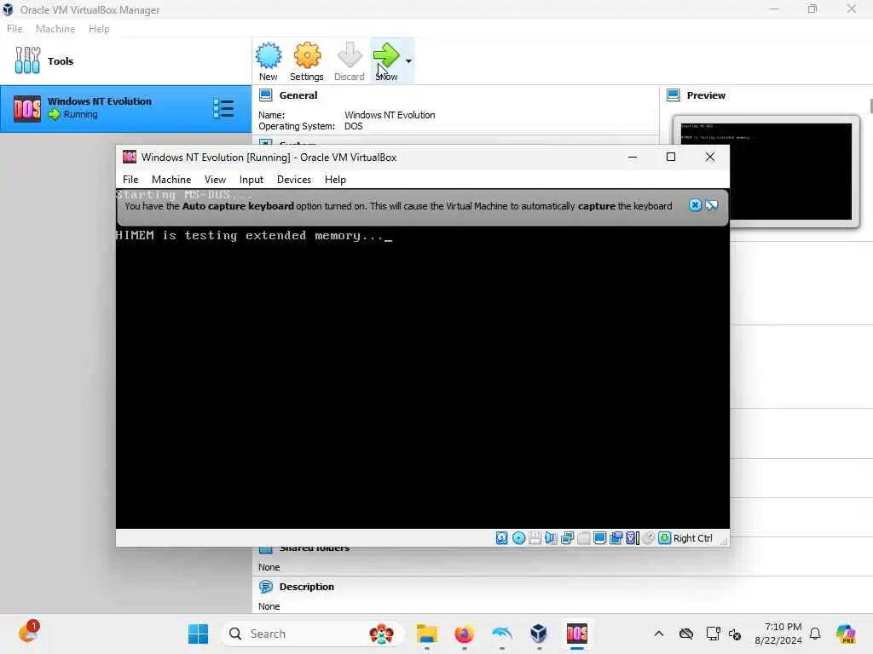Viewport: 873px width, 654px height.
Task: Click the keyboard capture green arrow icon
Action: 665,538
